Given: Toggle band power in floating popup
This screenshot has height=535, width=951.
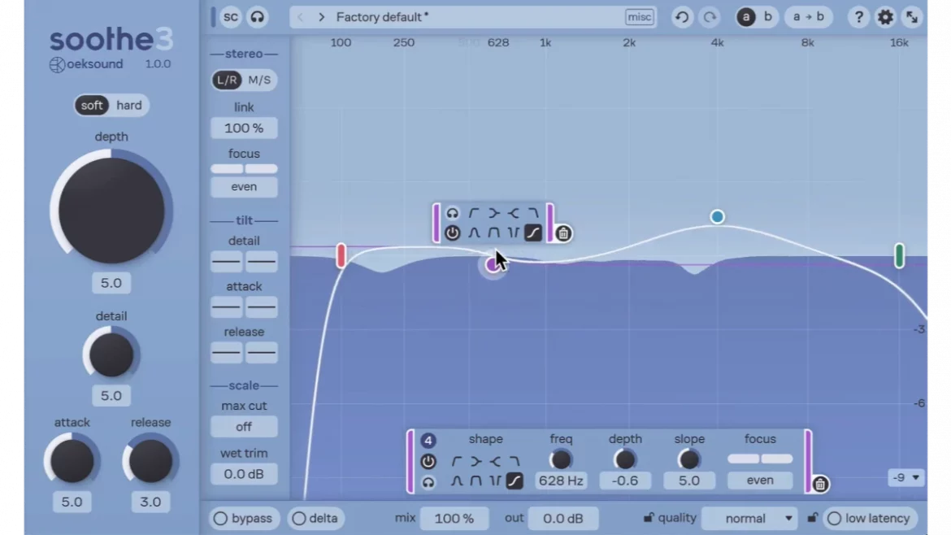Looking at the screenshot, I should [453, 233].
